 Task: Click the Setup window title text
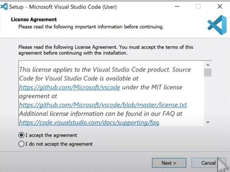(x=63, y=7)
